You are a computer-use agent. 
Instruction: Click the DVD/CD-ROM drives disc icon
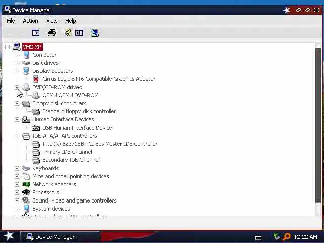(26, 87)
